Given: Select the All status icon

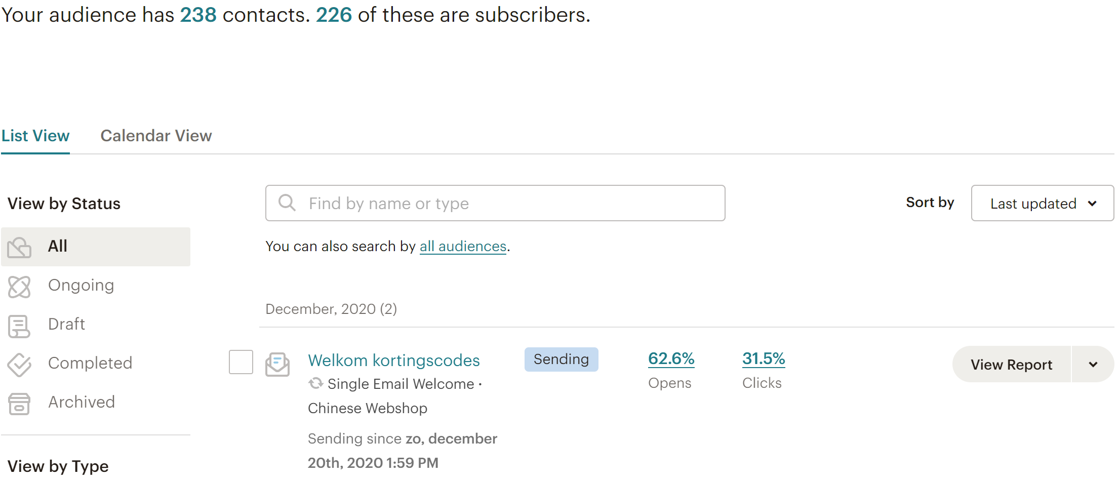Looking at the screenshot, I should 19,247.
